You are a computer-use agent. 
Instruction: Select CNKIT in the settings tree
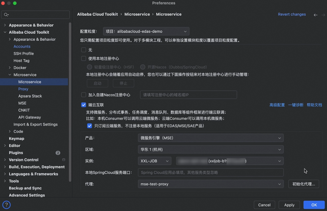pos(24,110)
